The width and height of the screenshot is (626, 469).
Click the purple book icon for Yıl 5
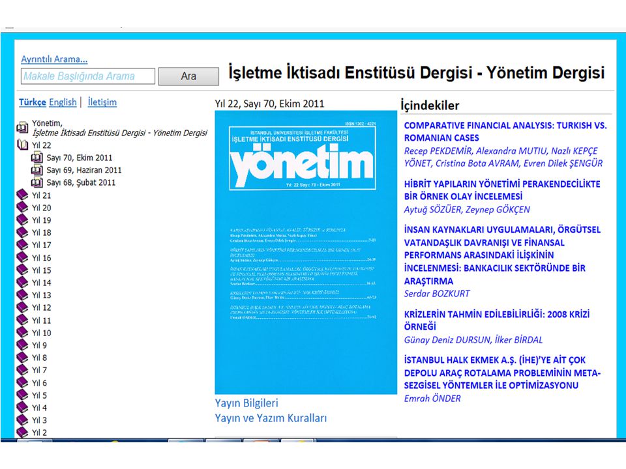tap(22, 395)
